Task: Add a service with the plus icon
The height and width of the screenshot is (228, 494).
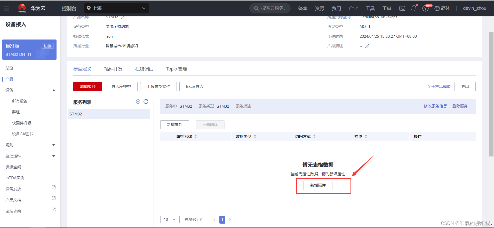Action: [138, 101]
